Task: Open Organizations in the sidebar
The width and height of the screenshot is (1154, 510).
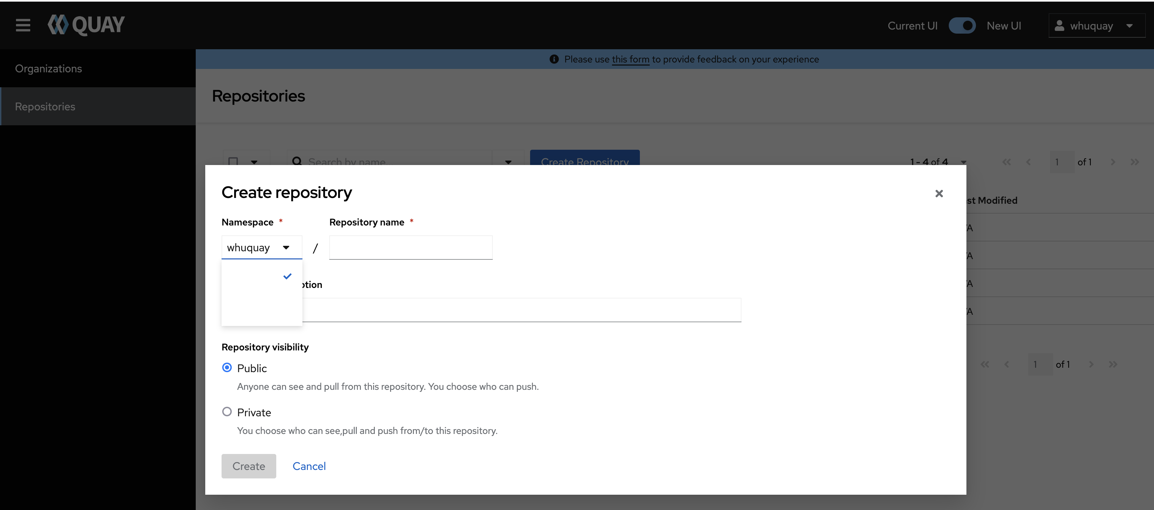Action: click(48, 69)
